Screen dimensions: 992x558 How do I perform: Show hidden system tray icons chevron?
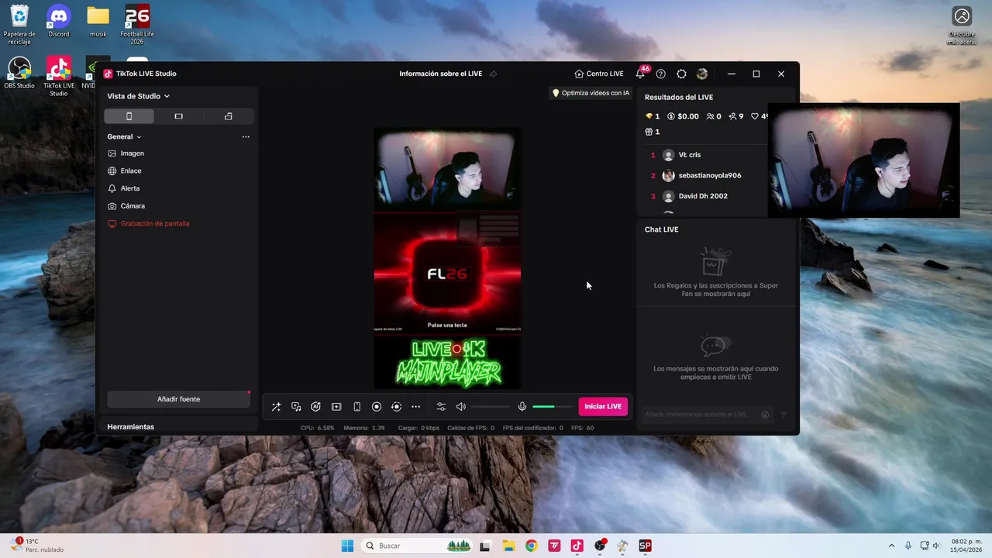pyautogui.click(x=891, y=546)
